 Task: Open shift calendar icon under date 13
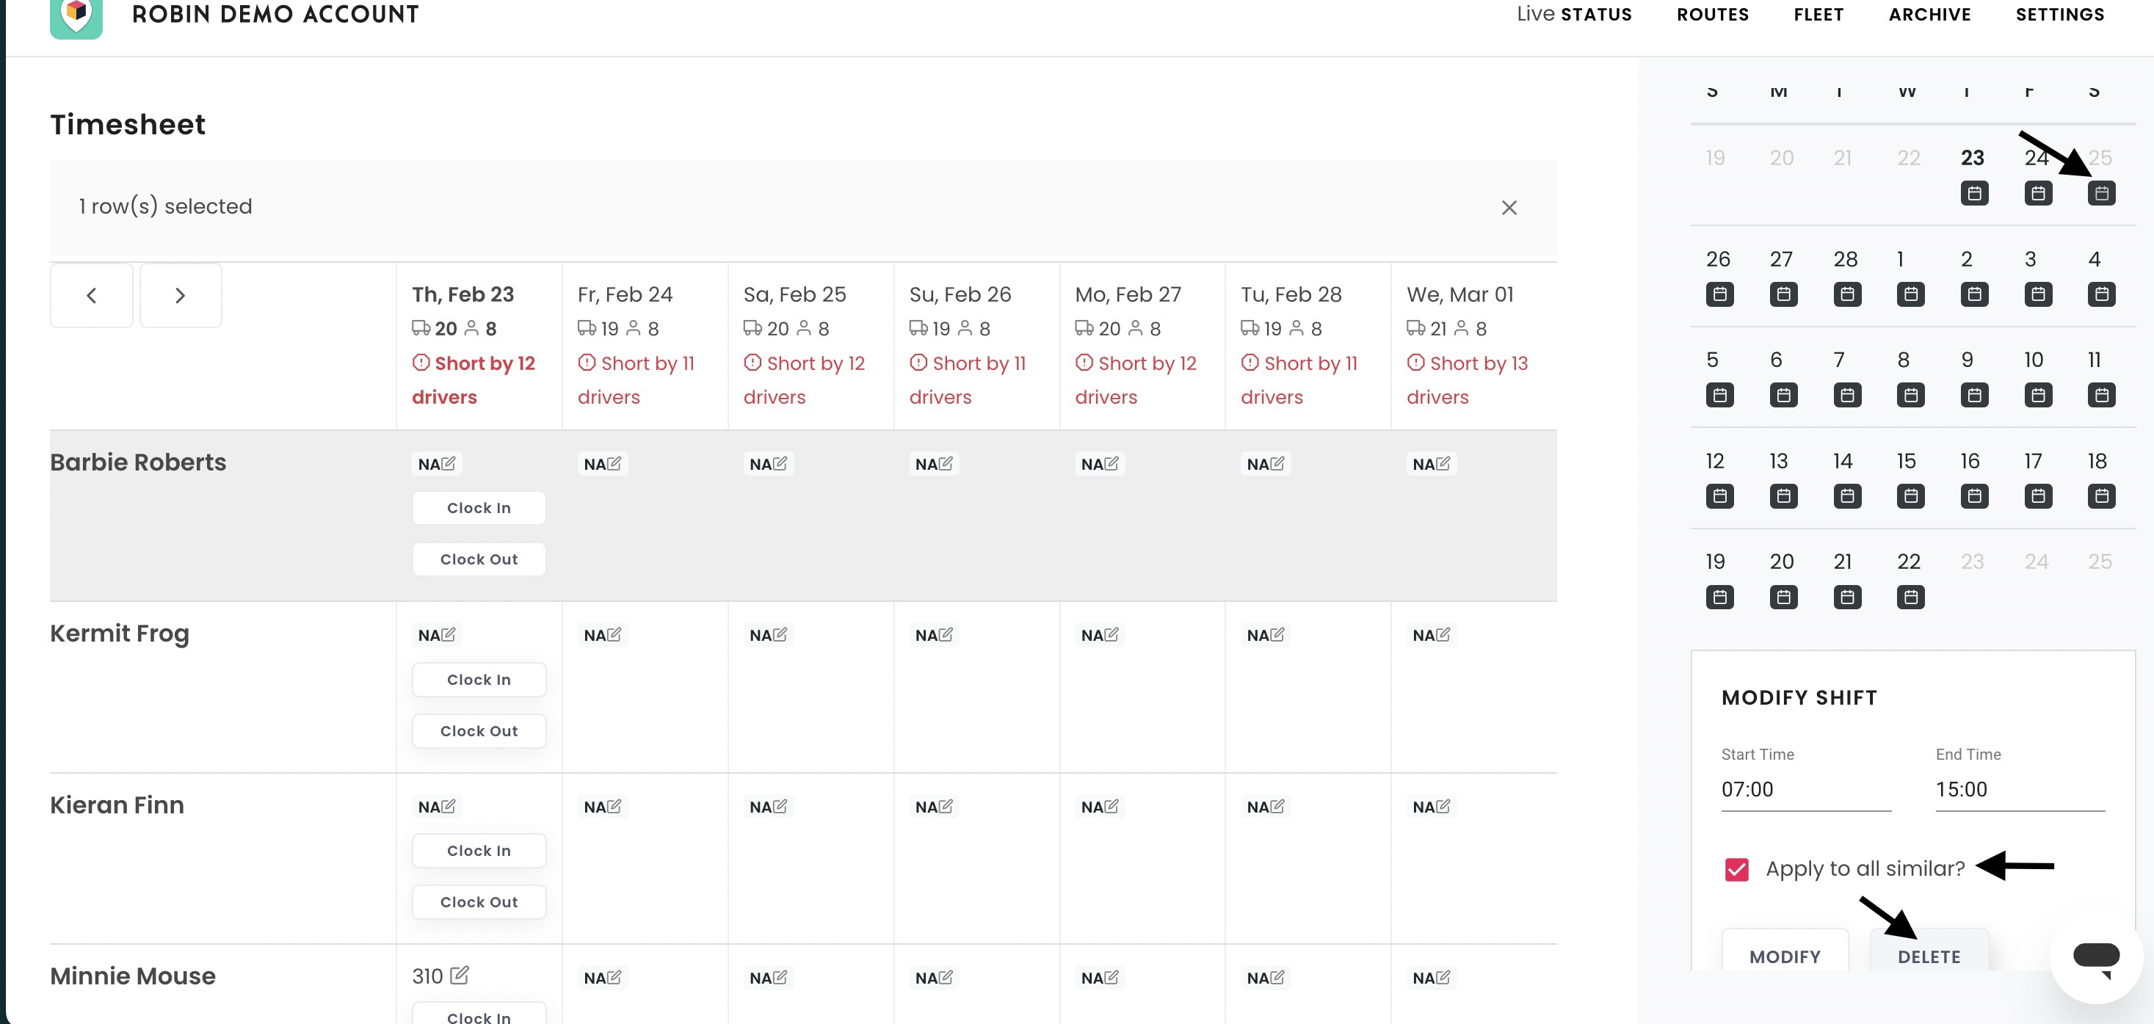point(1783,495)
